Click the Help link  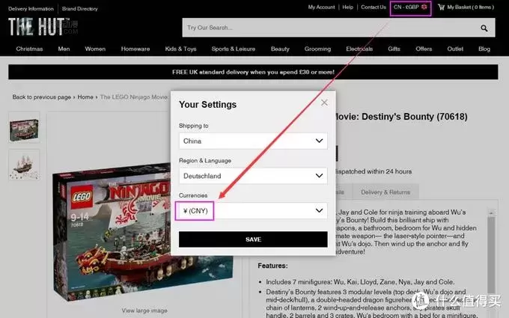click(347, 7)
